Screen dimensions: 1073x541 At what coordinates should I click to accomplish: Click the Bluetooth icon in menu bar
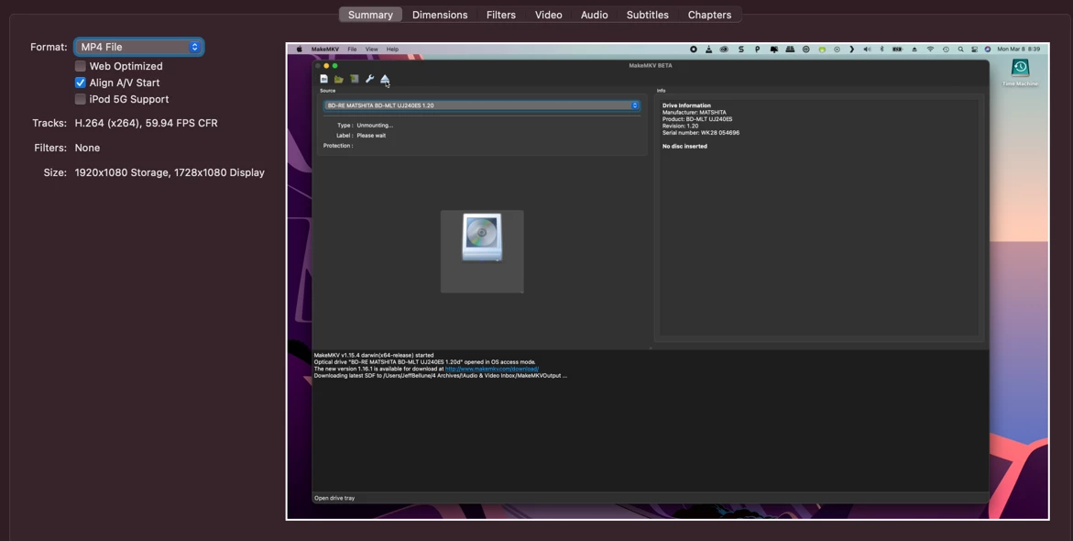pos(882,50)
